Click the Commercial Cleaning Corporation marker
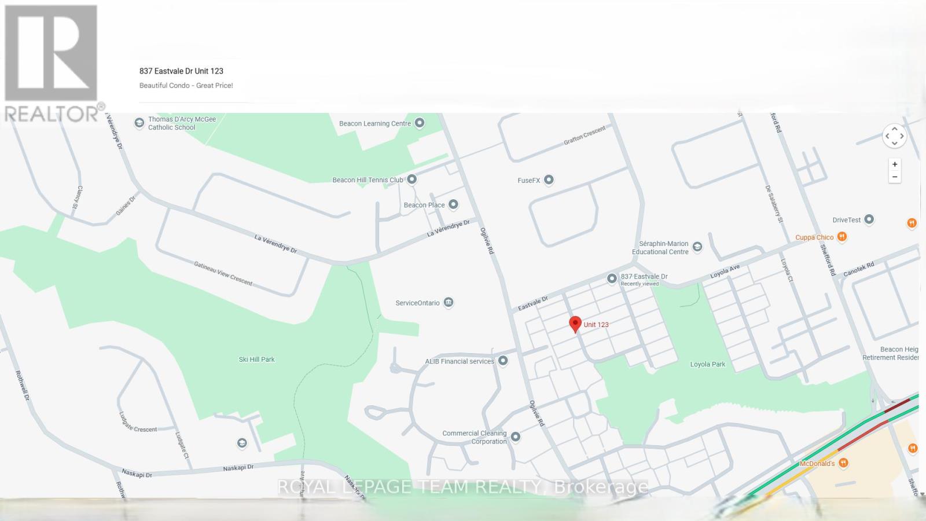Viewport: 926px width, 521px height. (x=515, y=437)
